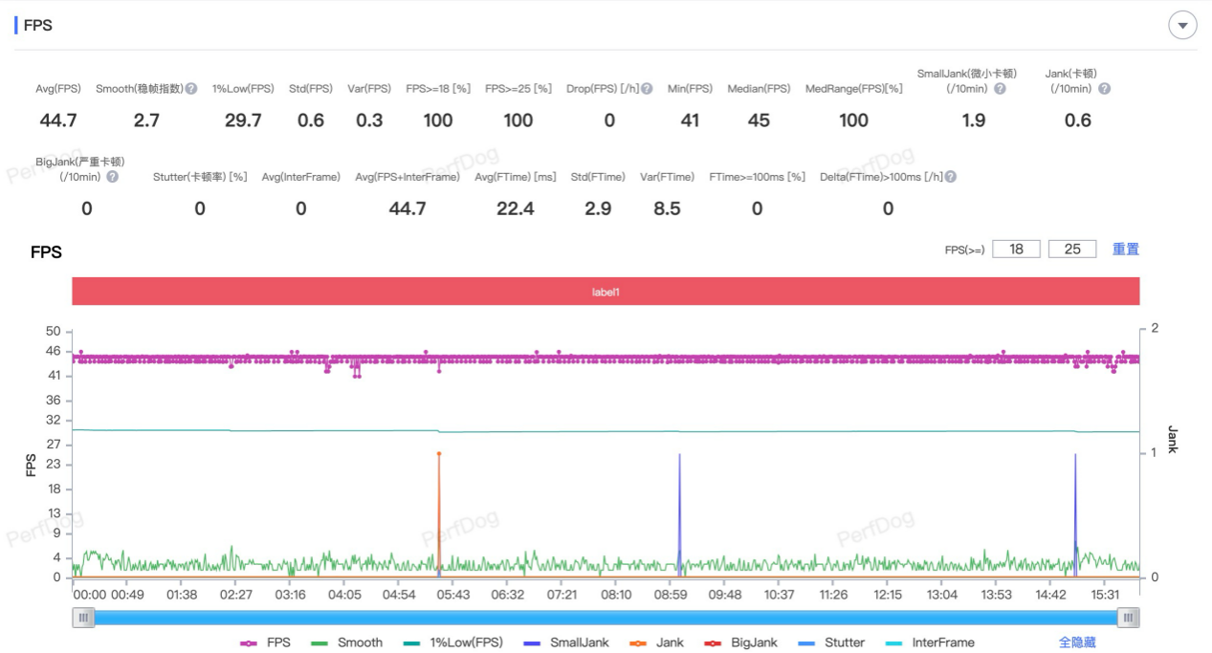The height and width of the screenshot is (653, 1212).
Task: Click the red label1 bar
Action: pyautogui.click(x=606, y=292)
